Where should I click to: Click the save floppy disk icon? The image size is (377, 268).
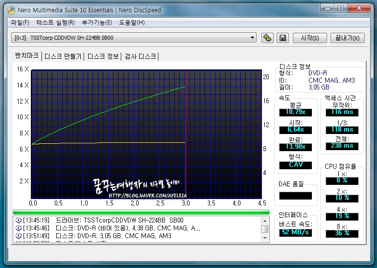(283, 38)
